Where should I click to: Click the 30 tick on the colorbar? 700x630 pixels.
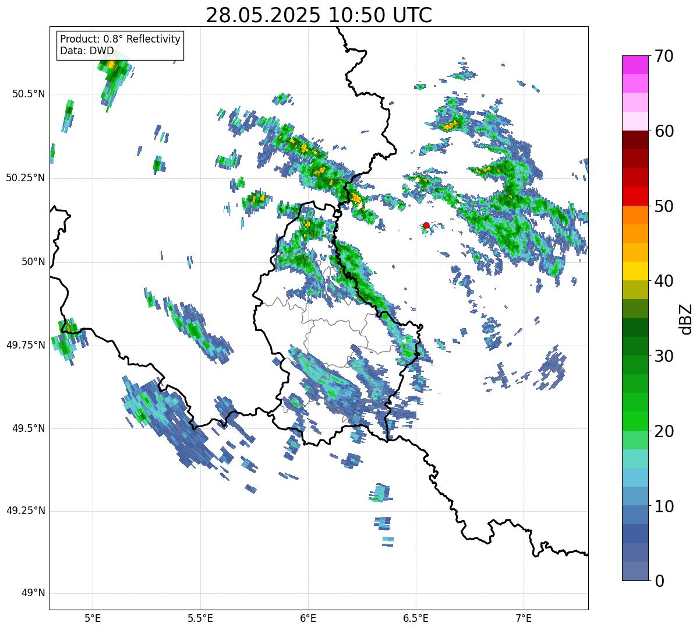[x=664, y=356]
